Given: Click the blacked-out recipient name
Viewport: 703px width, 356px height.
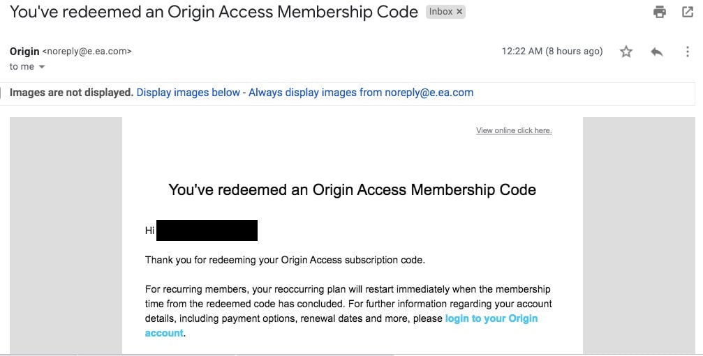Looking at the screenshot, I should (207, 231).
